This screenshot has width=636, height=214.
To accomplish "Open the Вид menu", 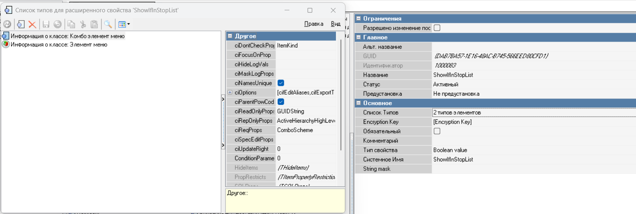I will pyautogui.click(x=335, y=24).
